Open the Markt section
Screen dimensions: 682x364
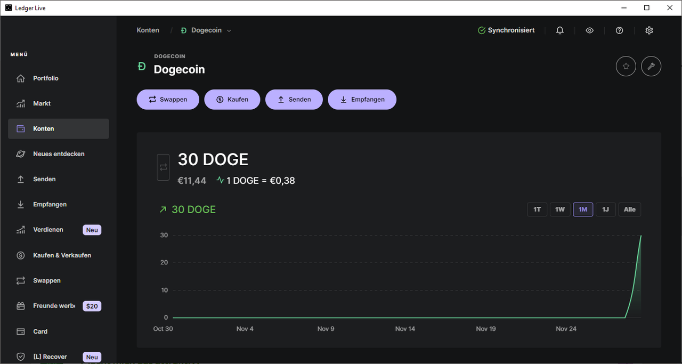pos(59,103)
